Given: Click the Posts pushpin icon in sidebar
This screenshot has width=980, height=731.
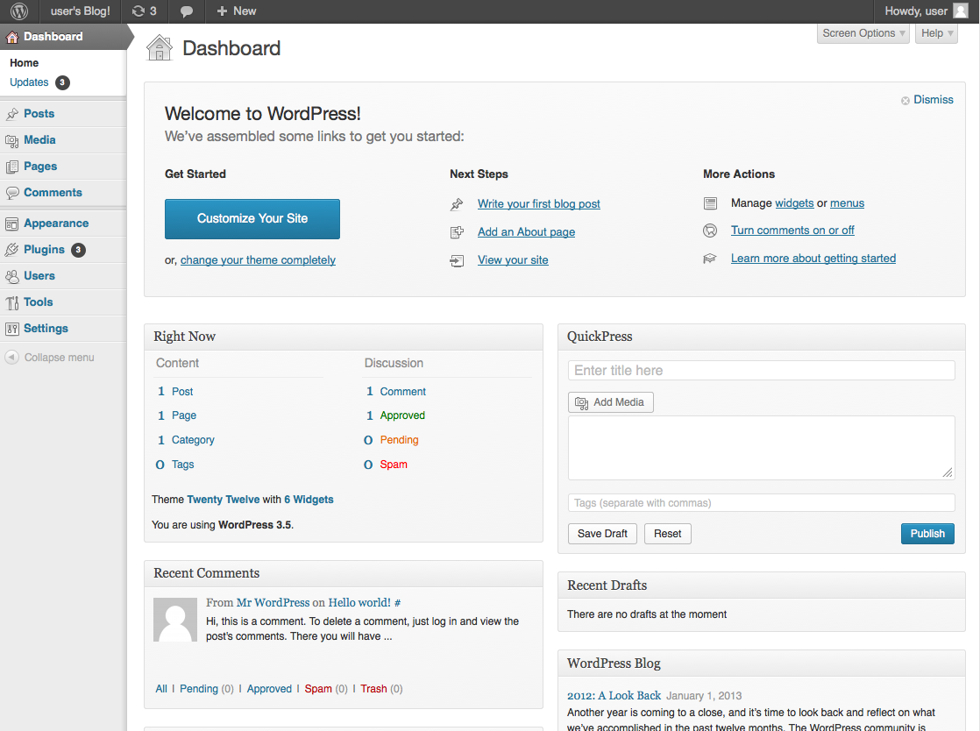Looking at the screenshot, I should pos(12,114).
